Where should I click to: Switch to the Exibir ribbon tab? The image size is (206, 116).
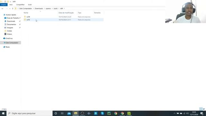point(30,5)
